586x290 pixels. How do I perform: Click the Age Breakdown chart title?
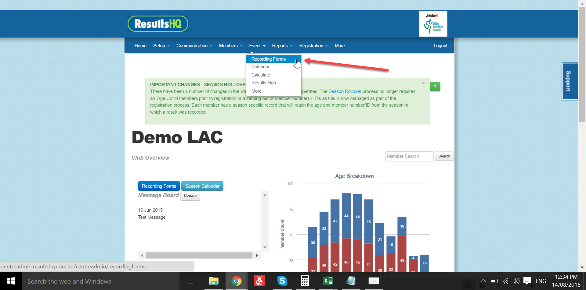(354, 176)
